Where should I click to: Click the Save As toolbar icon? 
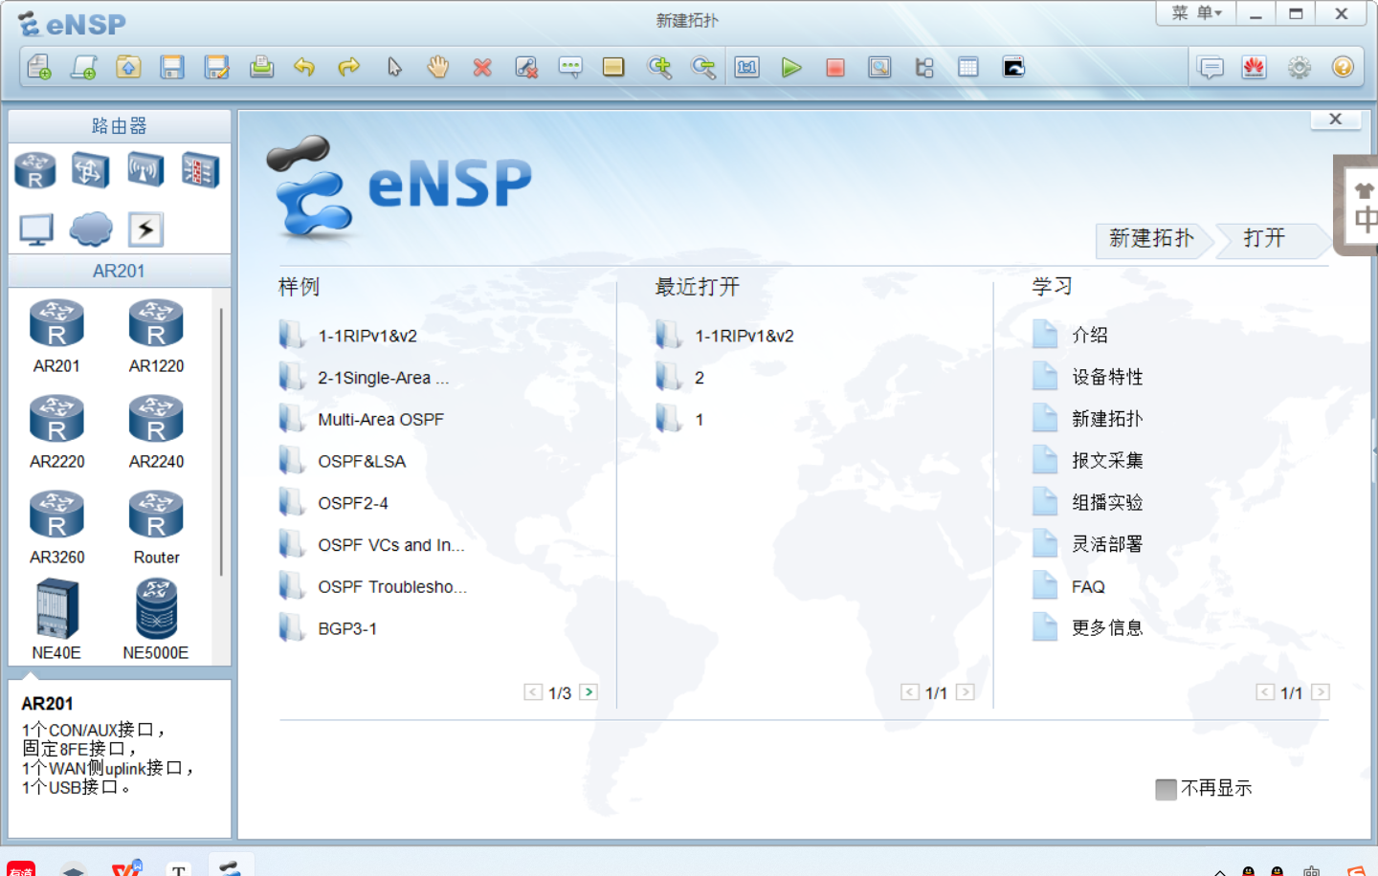[x=217, y=67]
